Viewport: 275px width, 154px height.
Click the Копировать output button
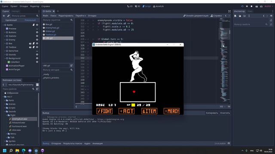point(212,113)
